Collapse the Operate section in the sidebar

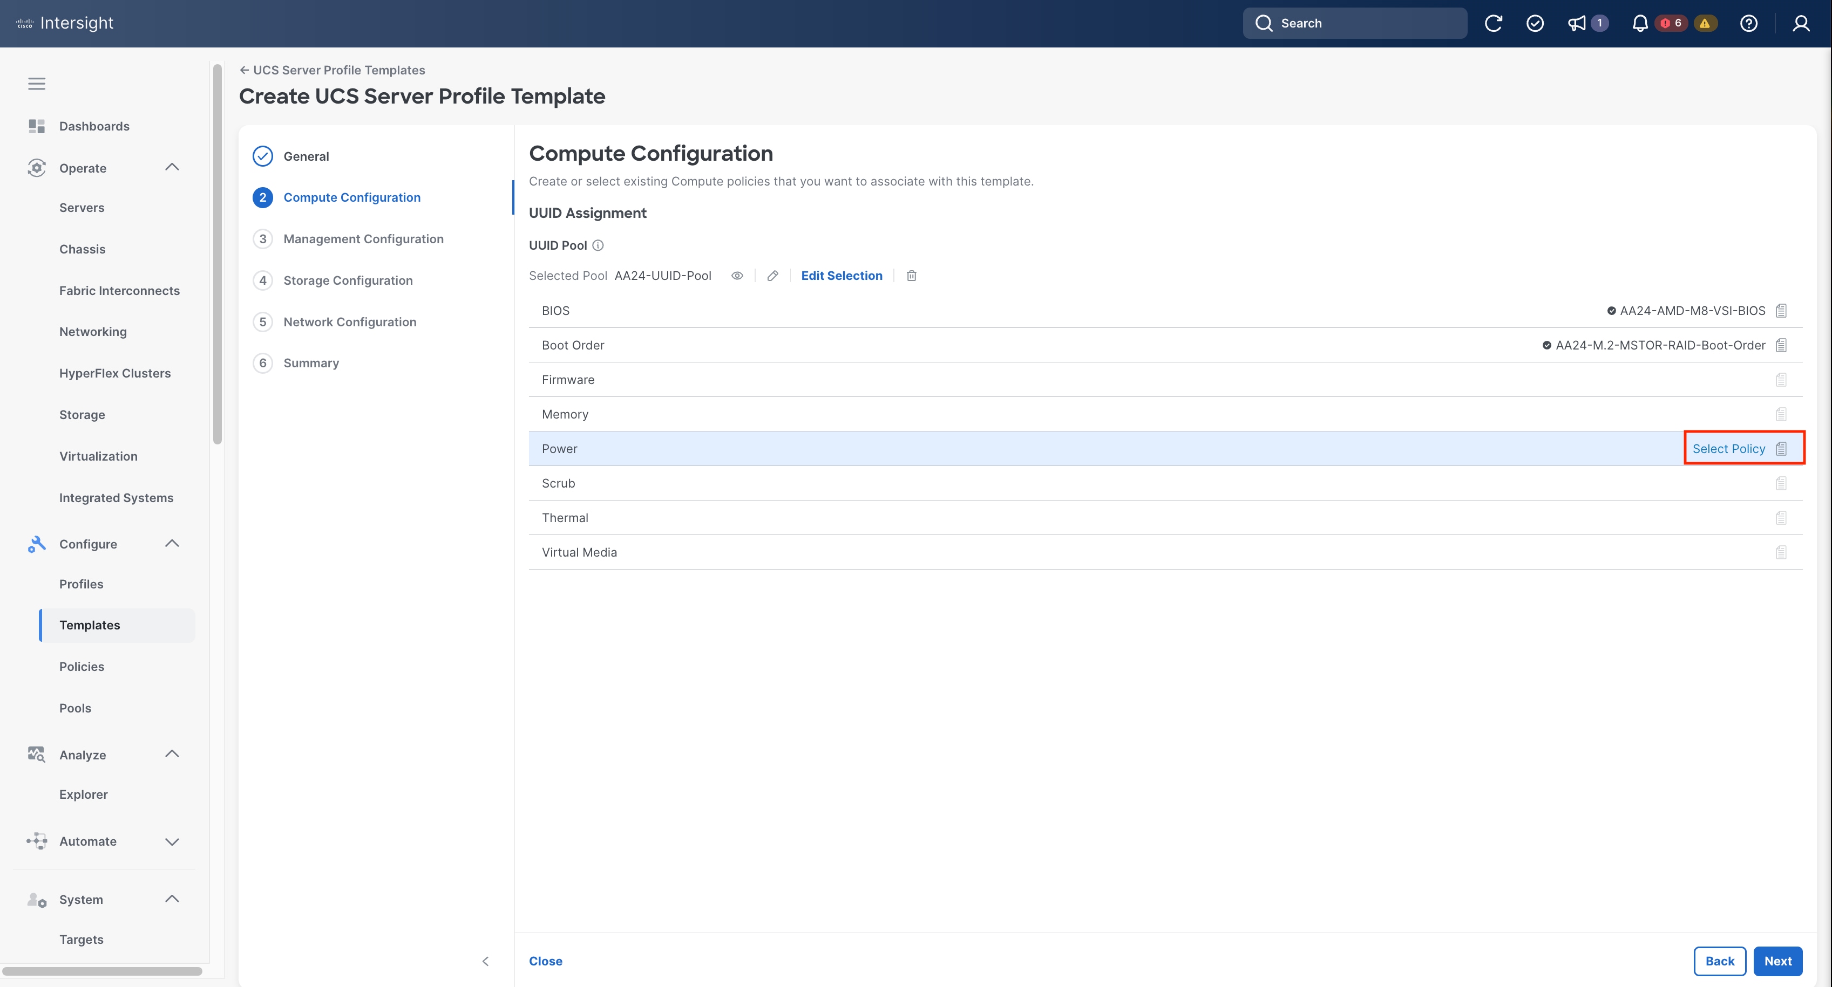172,167
